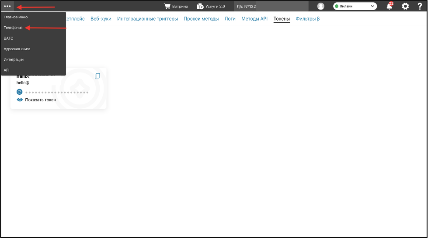Open the three-dots main menu icon
Viewport: 428px width, 238px height.
(7, 6)
